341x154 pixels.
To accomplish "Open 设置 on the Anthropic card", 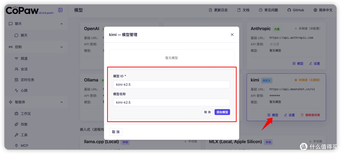I will pos(314,64).
